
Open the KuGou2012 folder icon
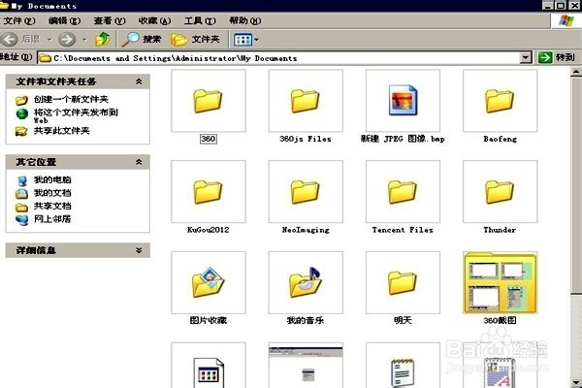pyautogui.click(x=208, y=192)
